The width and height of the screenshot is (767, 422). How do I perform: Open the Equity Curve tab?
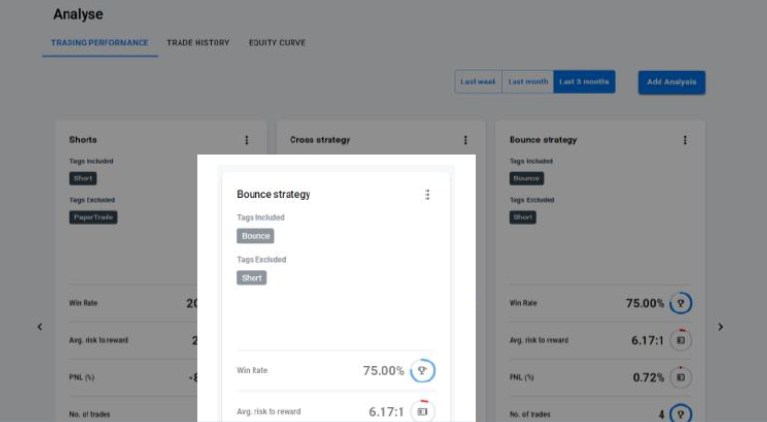277,43
